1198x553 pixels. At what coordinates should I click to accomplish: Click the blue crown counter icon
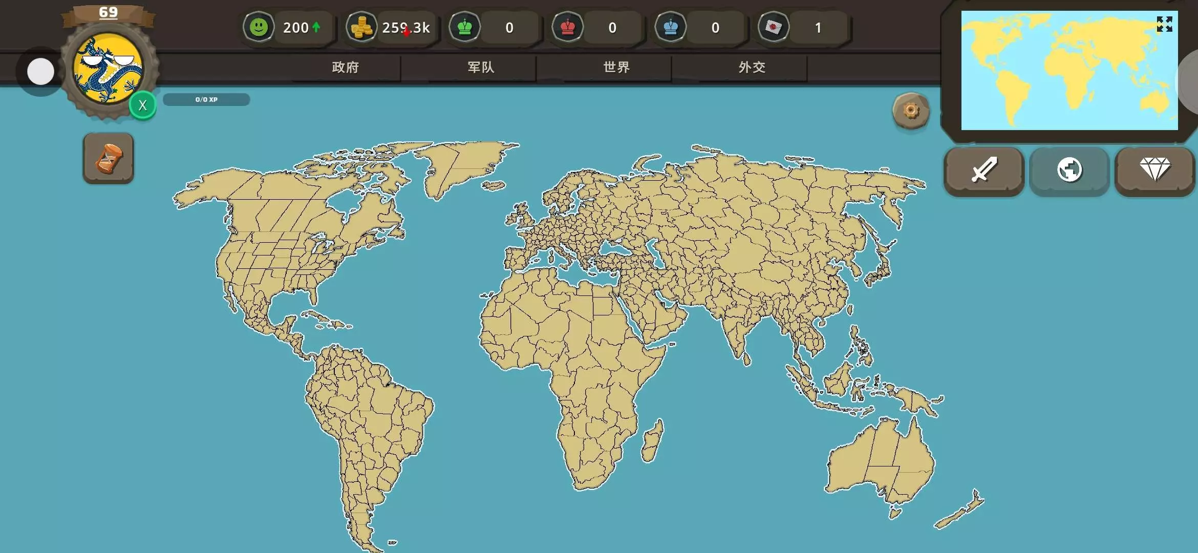coord(670,27)
